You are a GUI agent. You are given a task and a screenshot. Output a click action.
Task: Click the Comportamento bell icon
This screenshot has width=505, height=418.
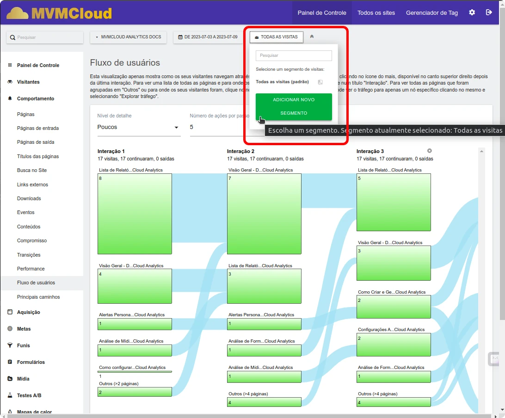tap(10, 98)
